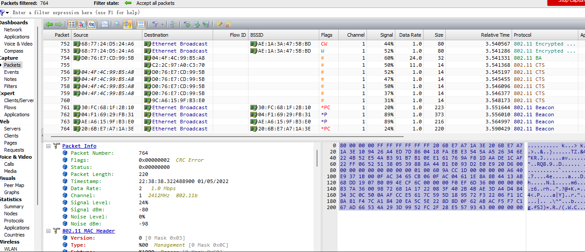Select Packets in Capture section
585x252 pixels.
[12, 65]
